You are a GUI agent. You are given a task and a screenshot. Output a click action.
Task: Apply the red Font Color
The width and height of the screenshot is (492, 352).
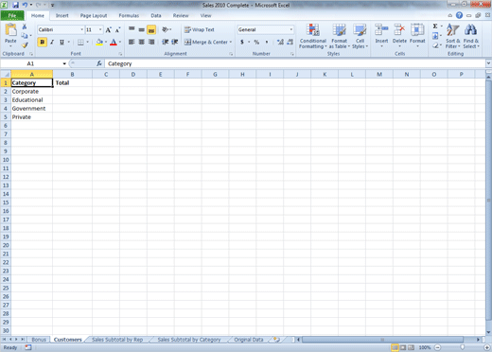point(114,42)
